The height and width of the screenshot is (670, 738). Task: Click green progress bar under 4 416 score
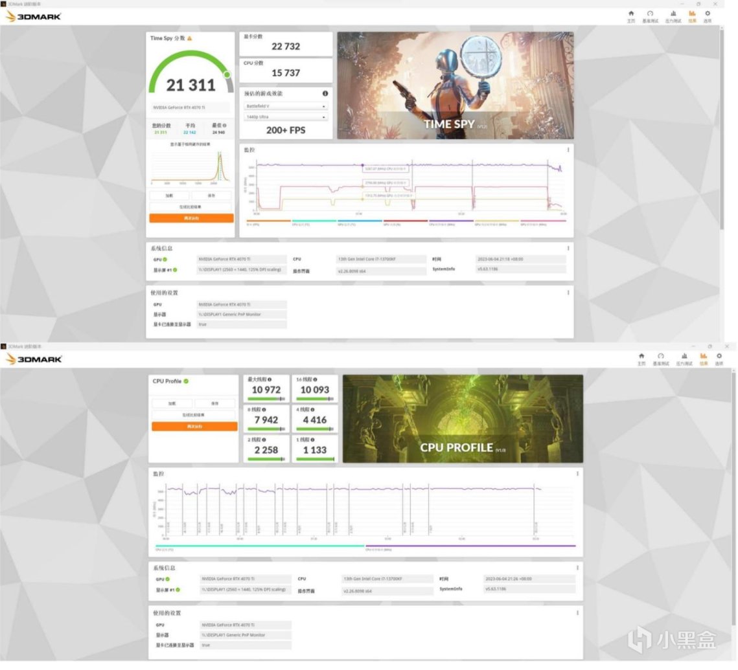(315, 430)
